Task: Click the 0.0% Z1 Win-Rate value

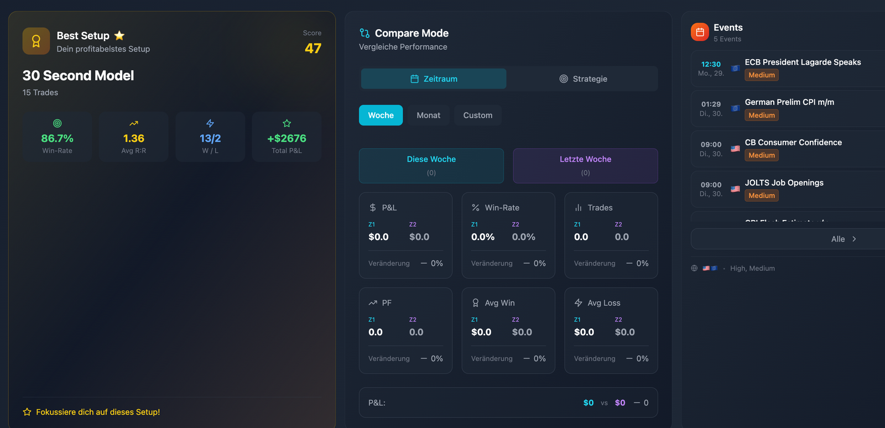Action: (x=483, y=237)
